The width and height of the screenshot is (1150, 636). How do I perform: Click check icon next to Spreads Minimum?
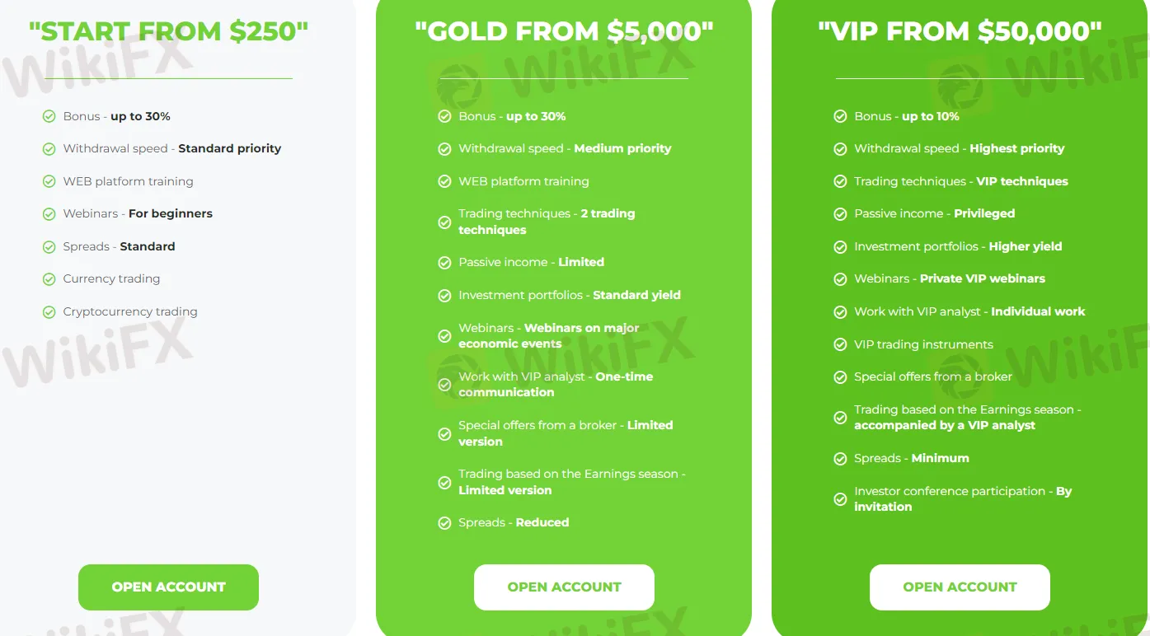pos(840,459)
